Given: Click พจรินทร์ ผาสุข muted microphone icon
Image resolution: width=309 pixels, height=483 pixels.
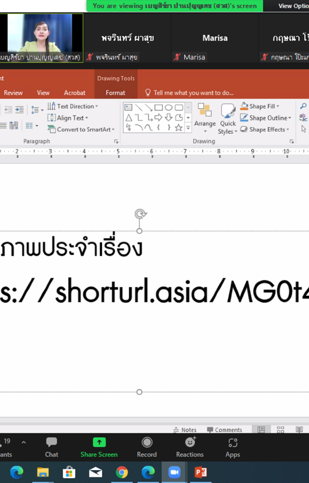Looking at the screenshot, I should pyautogui.click(x=90, y=57).
